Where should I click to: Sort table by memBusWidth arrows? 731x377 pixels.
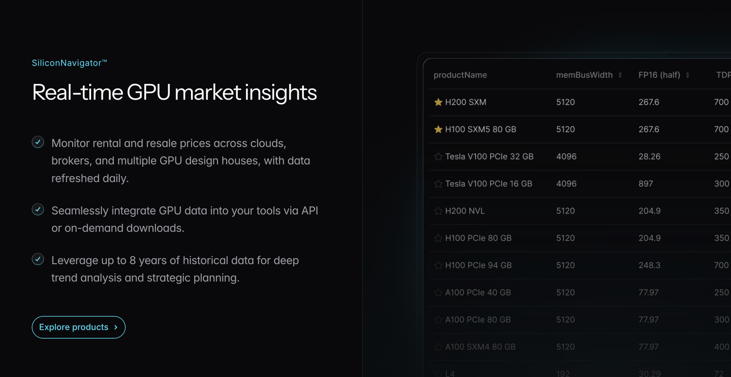[x=620, y=75]
